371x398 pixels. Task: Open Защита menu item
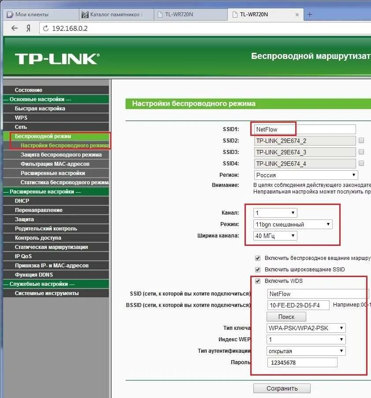click(x=56, y=219)
